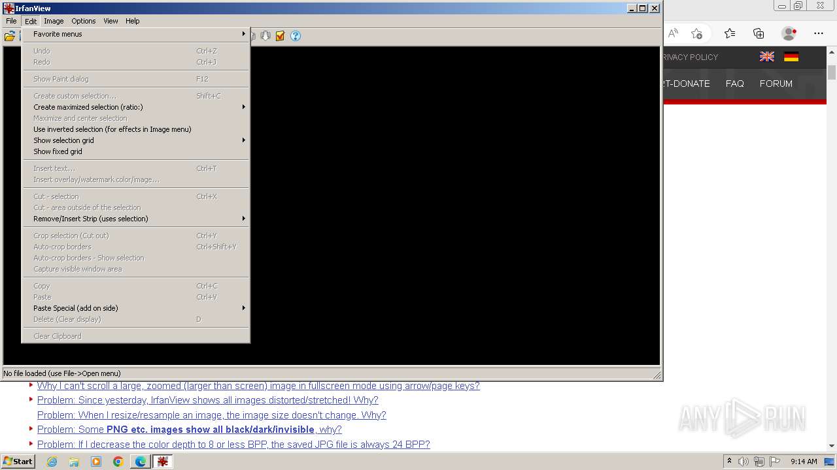The height and width of the screenshot is (470, 837).
Task: Open link about PNG images showing black
Action: point(189,430)
